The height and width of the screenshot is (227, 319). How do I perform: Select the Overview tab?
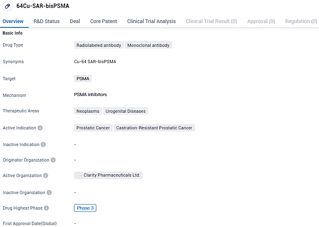point(13,21)
